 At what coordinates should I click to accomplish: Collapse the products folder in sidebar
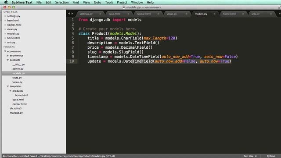(x=8, y=60)
